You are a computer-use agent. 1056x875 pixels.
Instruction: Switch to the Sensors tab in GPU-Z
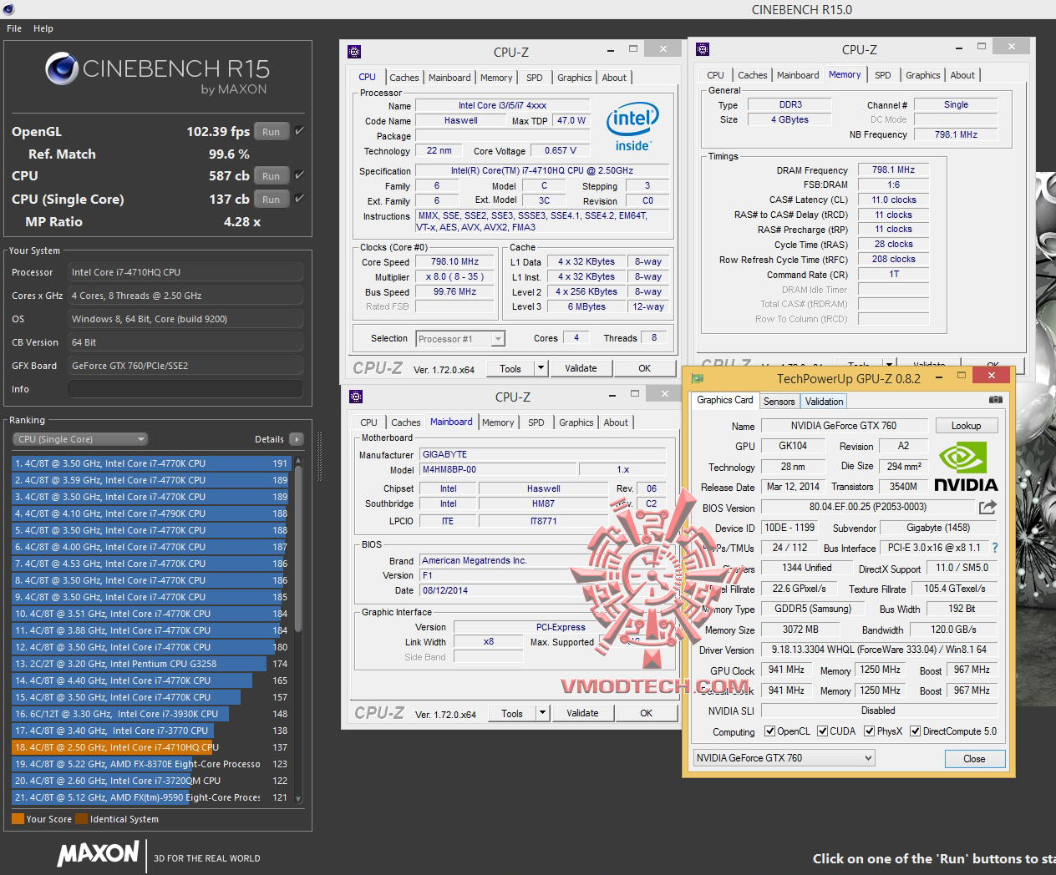779,402
